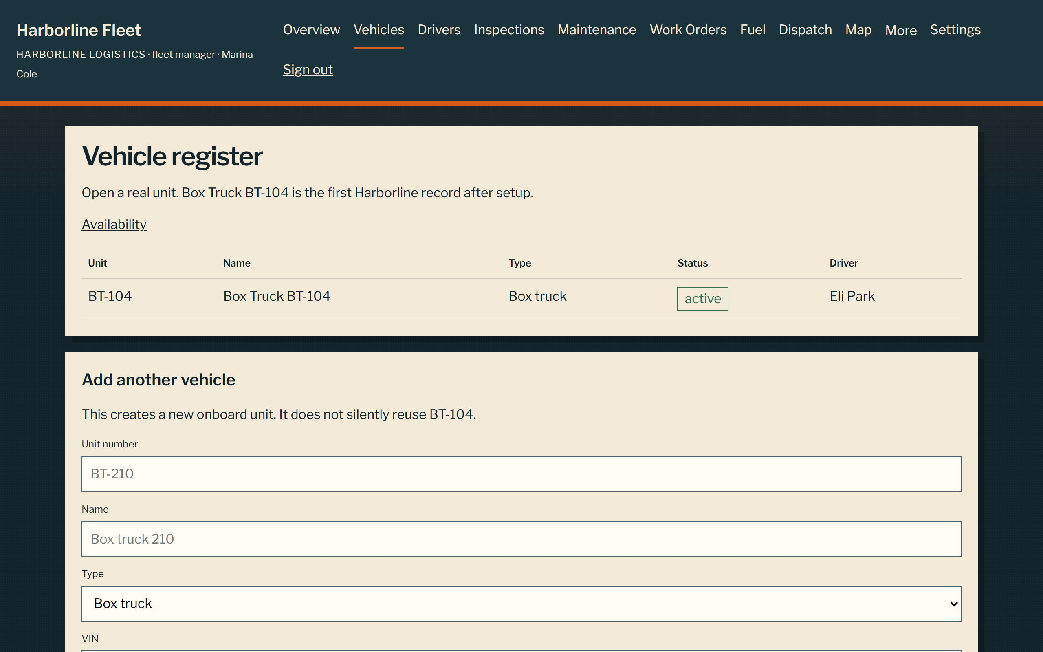The height and width of the screenshot is (652, 1043).
Task: Go to Drivers section
Action: pos(439,30)
